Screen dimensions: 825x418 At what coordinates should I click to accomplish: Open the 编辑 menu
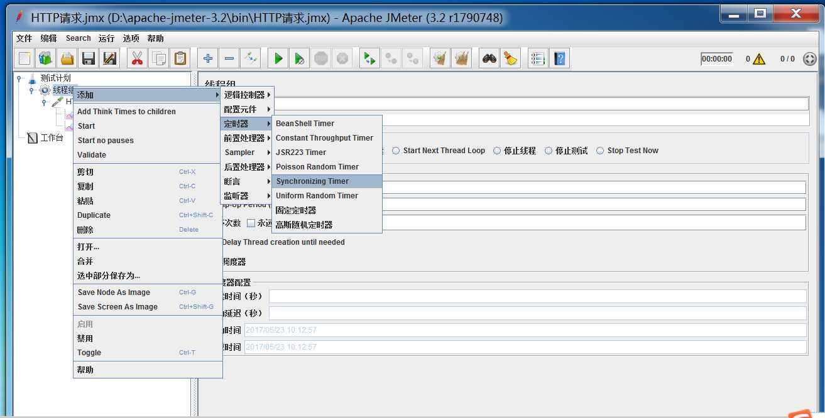click(x=49, y=38)
